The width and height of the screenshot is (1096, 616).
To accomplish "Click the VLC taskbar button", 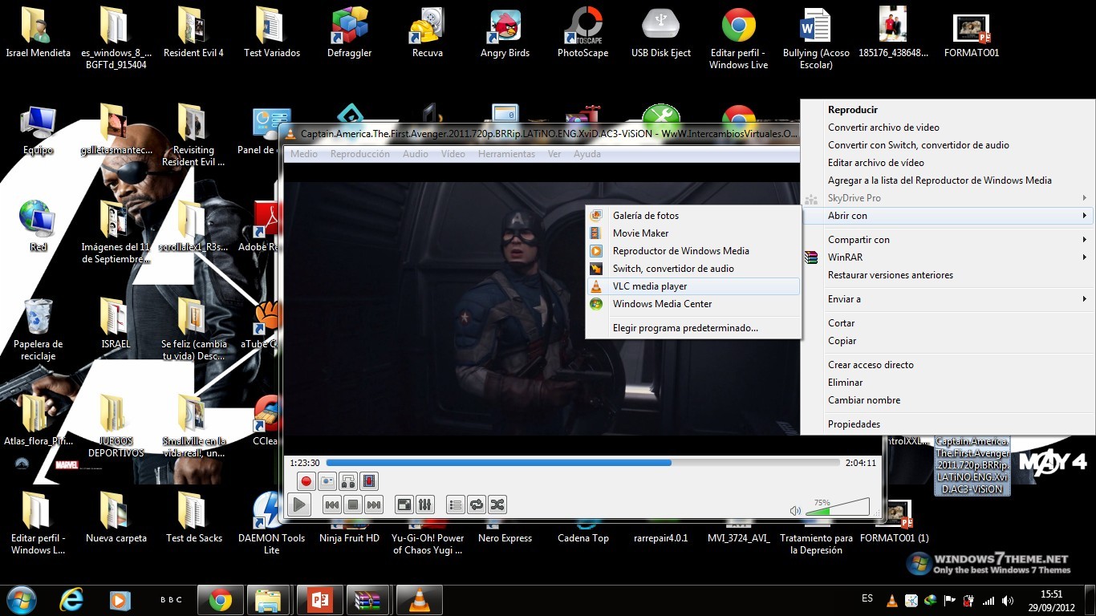I will (419, 600).
